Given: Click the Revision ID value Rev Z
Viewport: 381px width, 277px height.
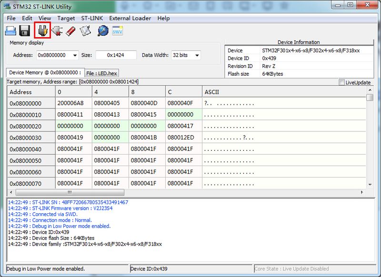Looking at the screenshot, I should pyautogui.click(x=269, y=66).
